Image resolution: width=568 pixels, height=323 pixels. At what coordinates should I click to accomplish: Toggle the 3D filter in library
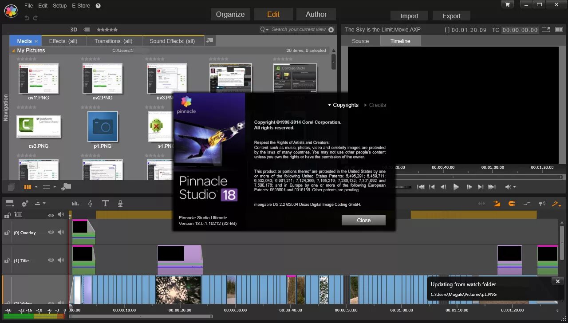tap(74, 29)
